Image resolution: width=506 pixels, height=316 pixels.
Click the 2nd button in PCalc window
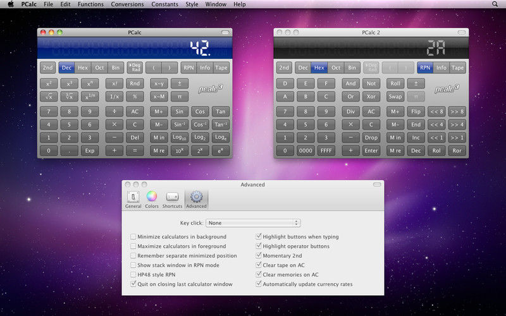48,68
